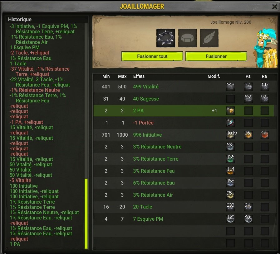Apply the Résistance Terre rune showing 136
Screen dimensions: 280x254
(x=230, y=159)
